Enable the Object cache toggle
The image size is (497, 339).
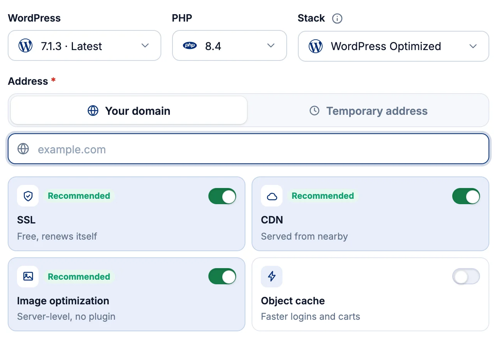(x=466, y=276)
